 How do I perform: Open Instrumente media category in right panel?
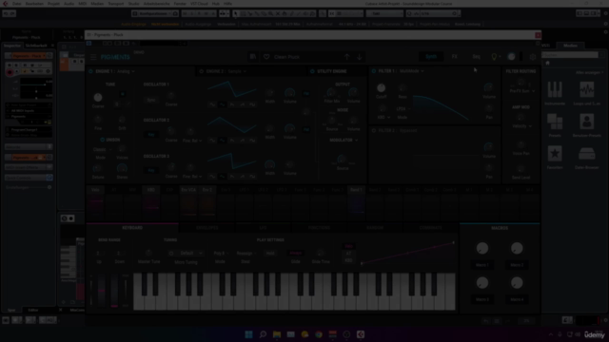point(555,93)
